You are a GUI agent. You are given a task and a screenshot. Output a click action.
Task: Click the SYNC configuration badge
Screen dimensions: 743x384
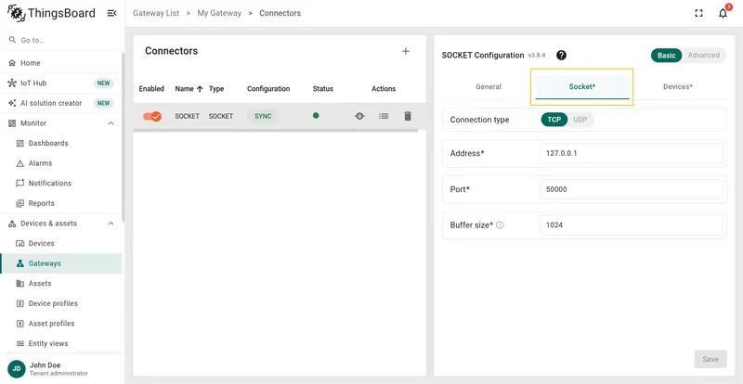263,116
